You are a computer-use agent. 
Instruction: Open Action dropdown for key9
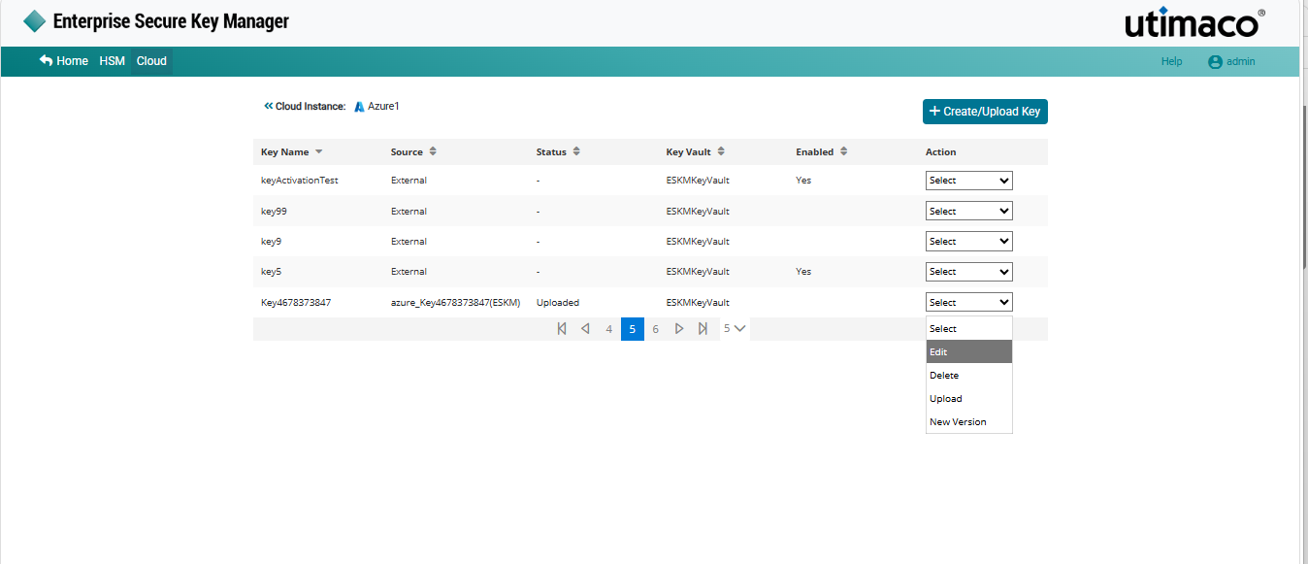968,241
